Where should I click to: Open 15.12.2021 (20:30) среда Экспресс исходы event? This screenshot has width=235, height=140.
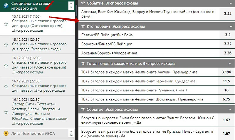[38, 45]
